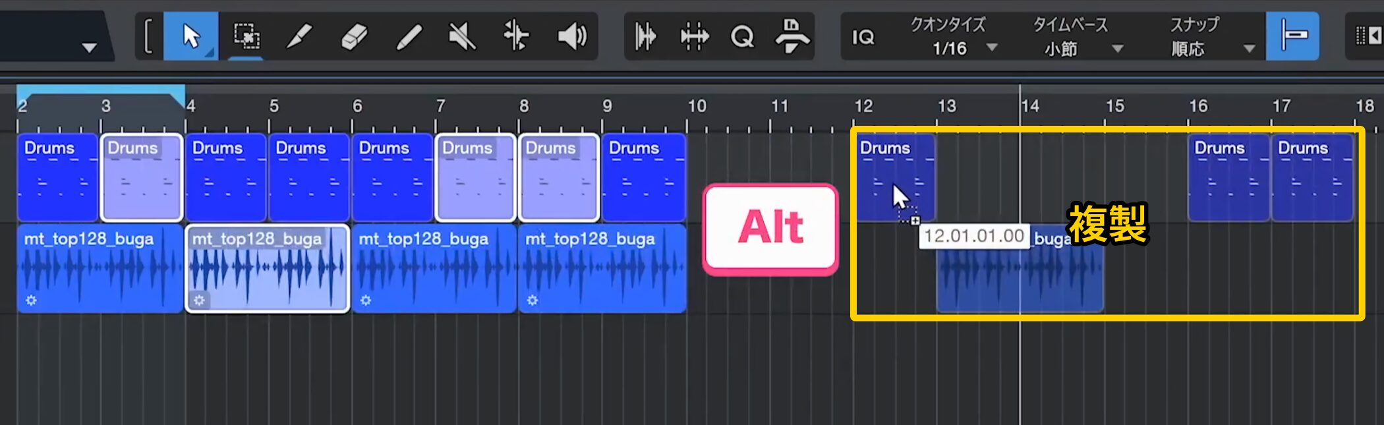Enable the Listen speaker tool

571,36
